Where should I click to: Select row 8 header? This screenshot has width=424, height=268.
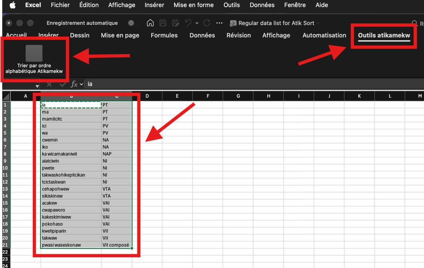coord(5,154)
